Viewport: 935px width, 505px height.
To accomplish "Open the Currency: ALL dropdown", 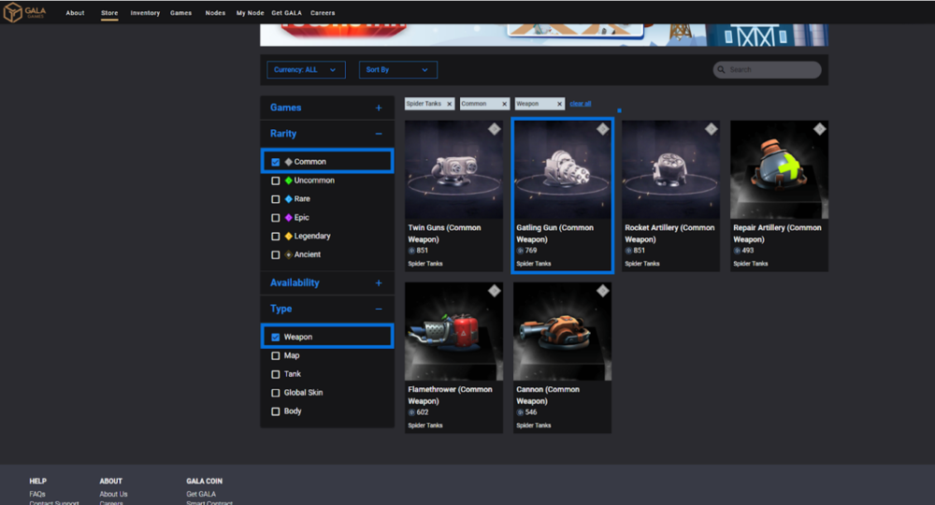I will pos(306,70).
